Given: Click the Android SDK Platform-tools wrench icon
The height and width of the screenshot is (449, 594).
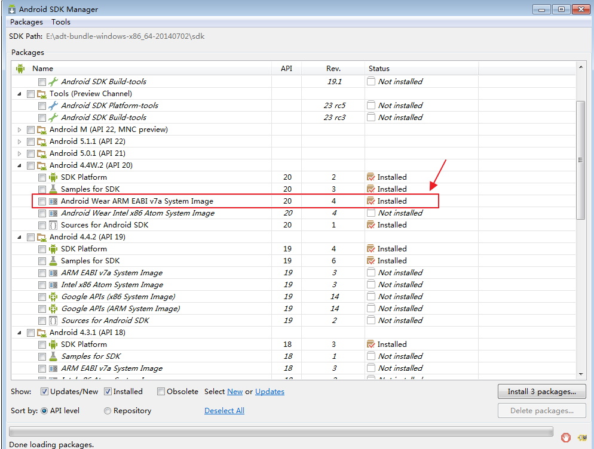Looking at the screenshot, I should [53, 106].
